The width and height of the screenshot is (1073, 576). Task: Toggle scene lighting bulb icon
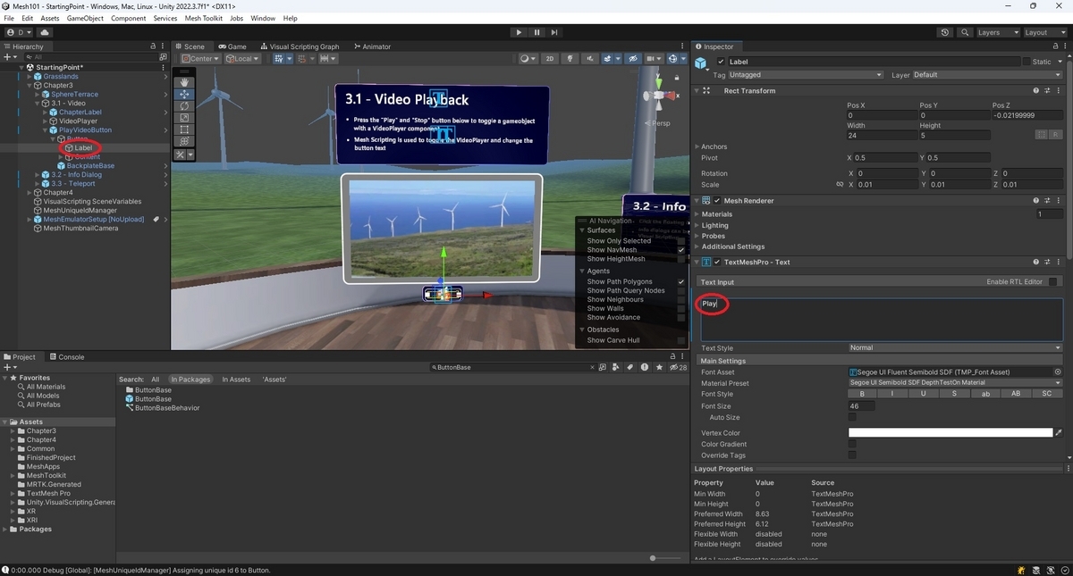[569, 59]
